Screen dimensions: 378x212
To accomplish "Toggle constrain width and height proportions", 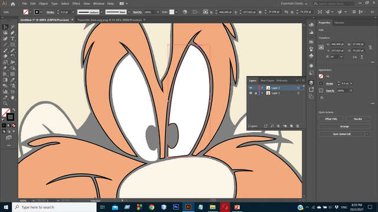I will [x=370, y=47].
